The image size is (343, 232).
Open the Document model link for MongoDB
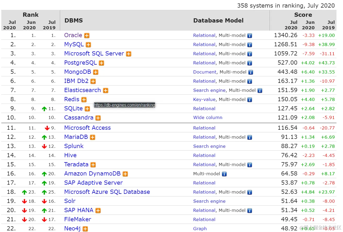pyautogui.click(x=205, y=72)
